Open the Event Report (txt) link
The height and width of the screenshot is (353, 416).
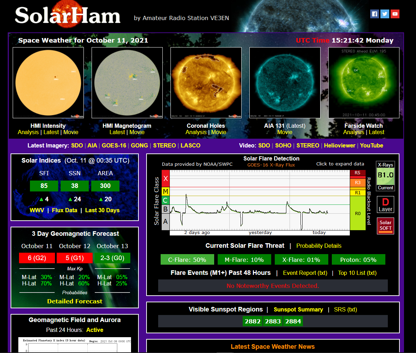tap(305, 273)
